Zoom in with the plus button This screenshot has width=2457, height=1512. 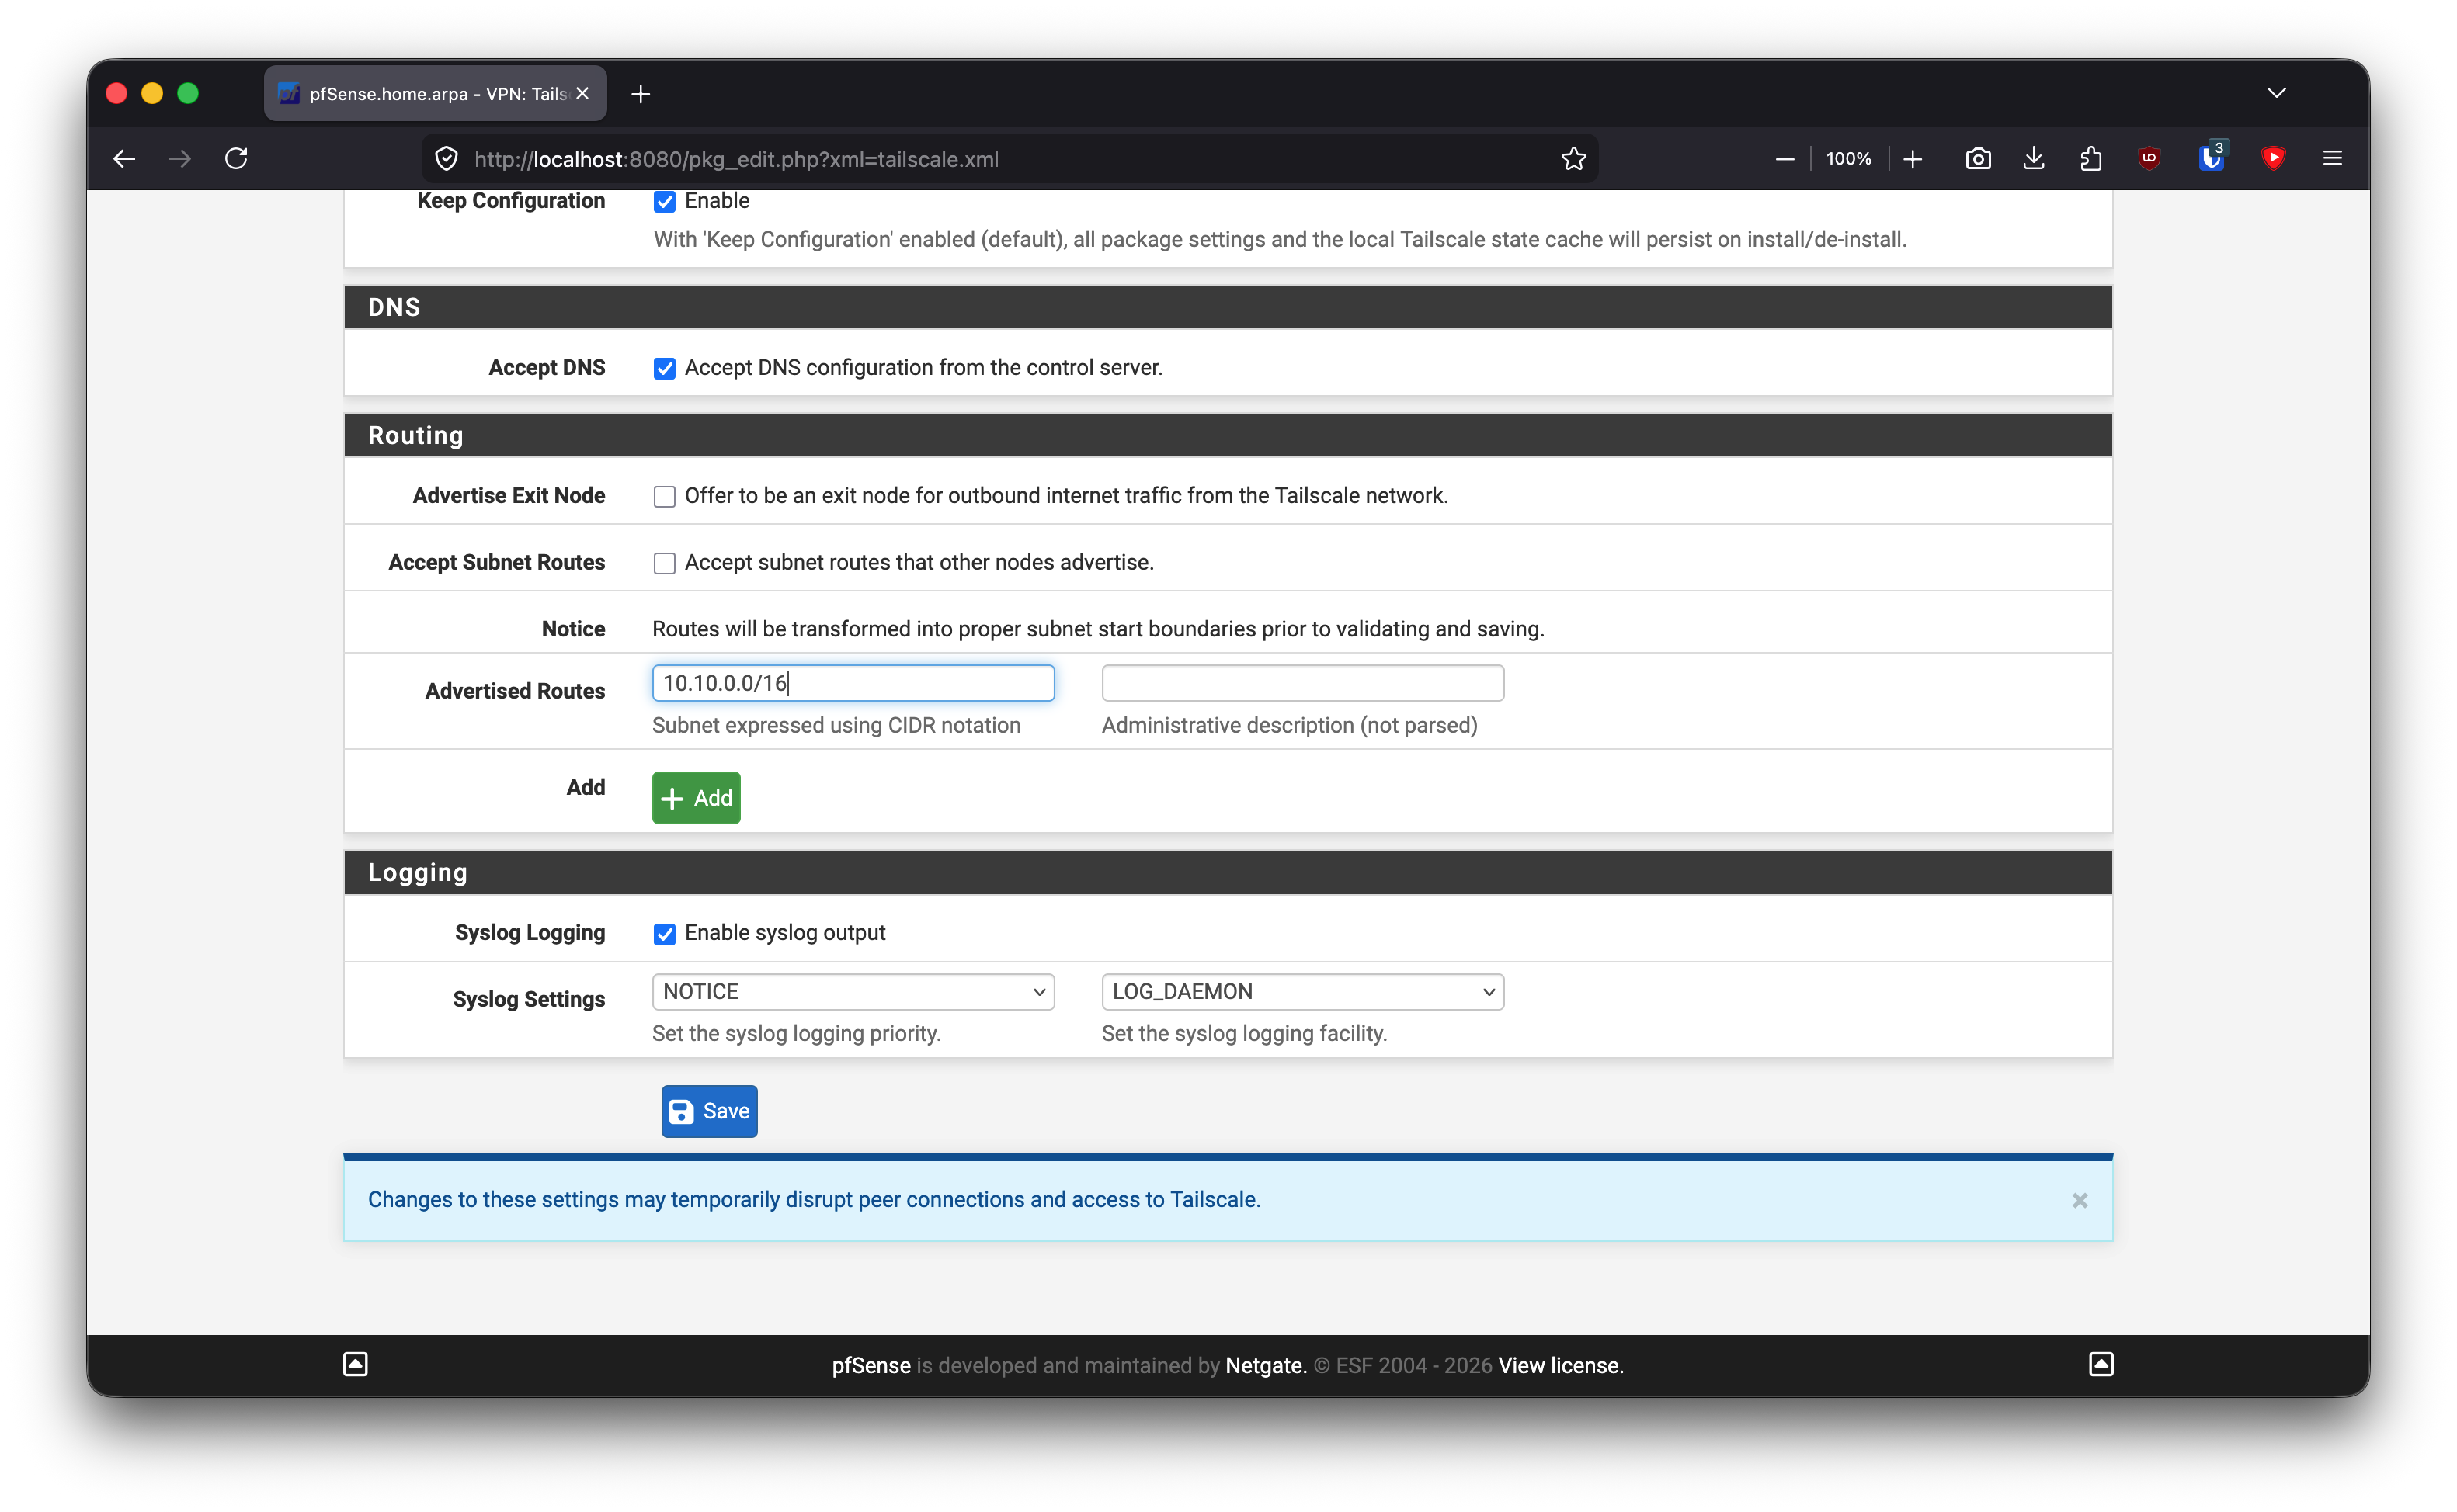(1912, 159)
